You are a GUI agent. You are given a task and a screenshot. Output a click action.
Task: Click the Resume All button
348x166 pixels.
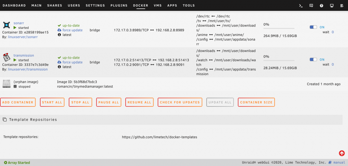[x=140, y=102]
